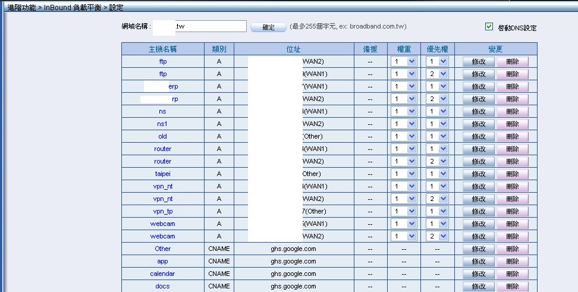Click 刪除 for ftp on WAN1
This screenshot has width=578, height=292.
pos(513,74)
